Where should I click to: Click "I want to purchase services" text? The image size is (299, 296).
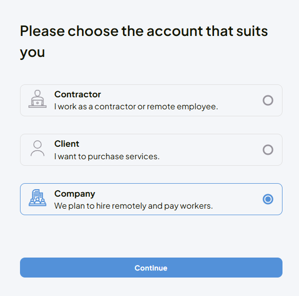pos(107,156)
